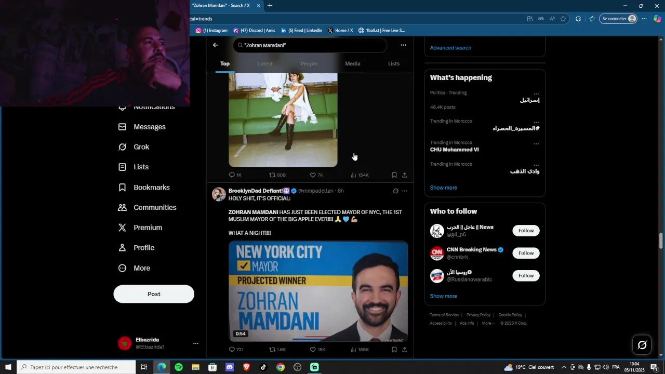Open options dots for CHU Mohammed VI trend
The image size is (665, 374).
click(536, 144)
